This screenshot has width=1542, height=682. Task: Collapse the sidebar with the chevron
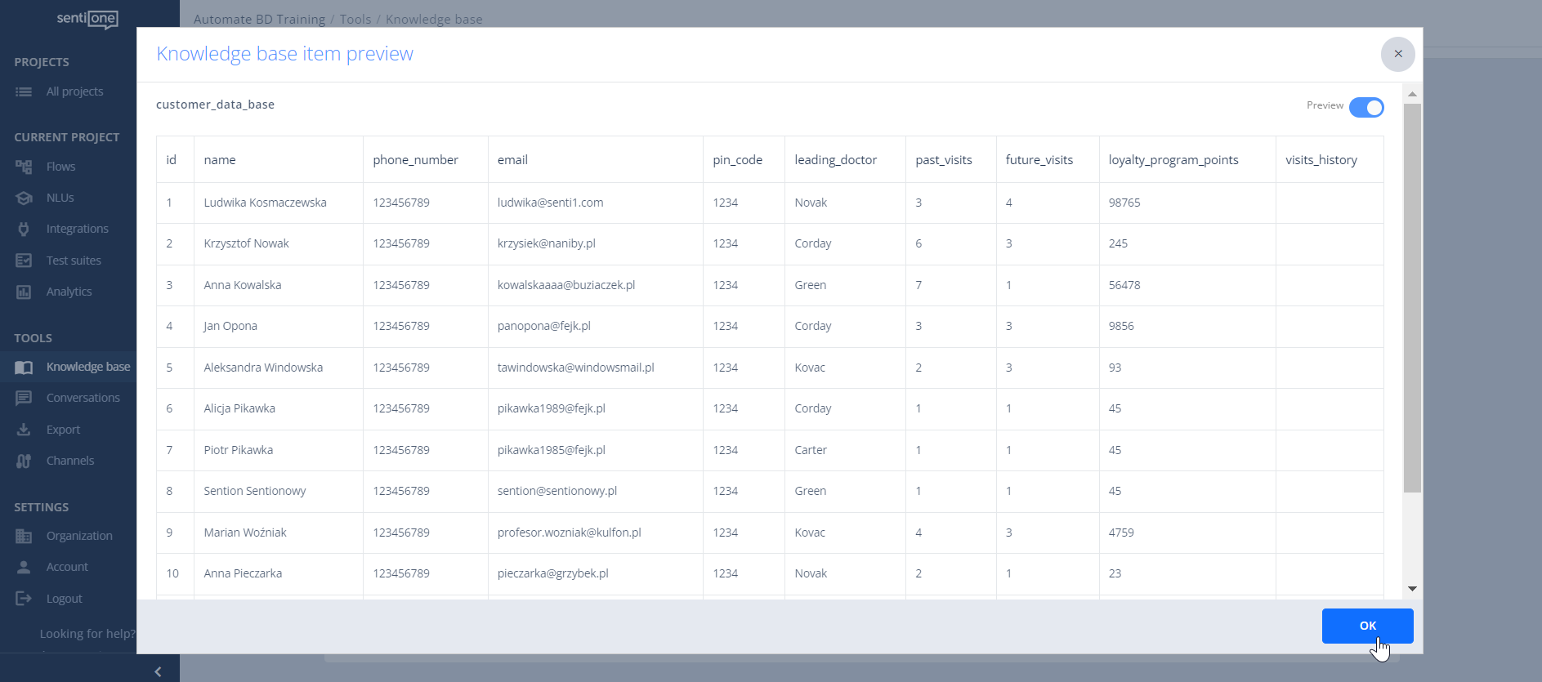(x=158, y=671)
